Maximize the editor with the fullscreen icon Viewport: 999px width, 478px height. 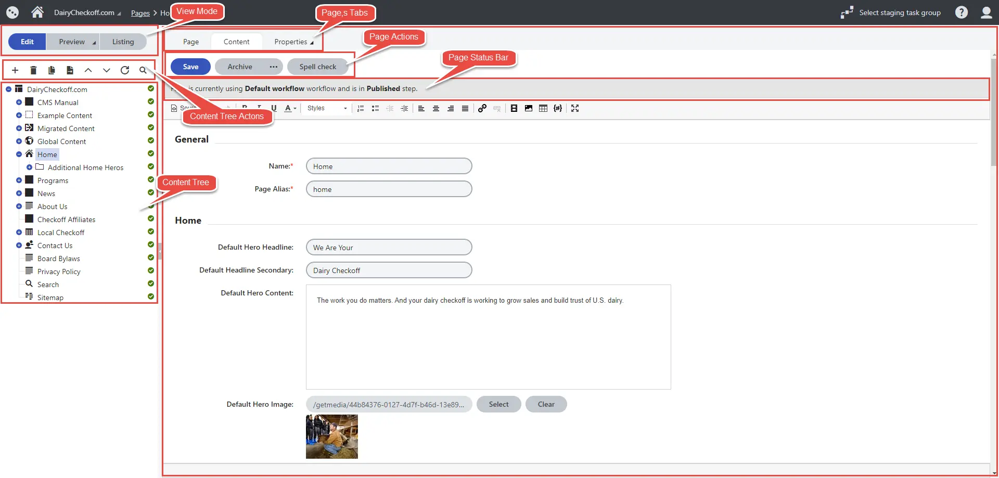point(575,108)
